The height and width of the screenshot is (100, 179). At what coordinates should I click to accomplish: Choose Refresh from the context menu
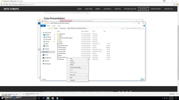[x=78, y=65]
